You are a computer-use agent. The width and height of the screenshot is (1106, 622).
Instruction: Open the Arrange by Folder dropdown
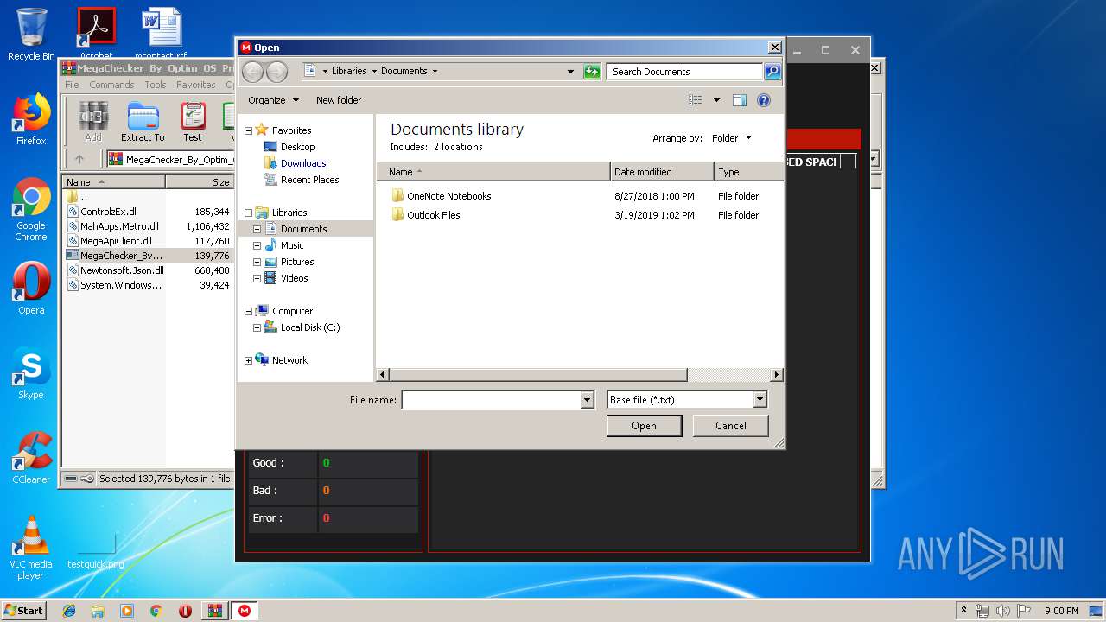tap(732, 138)
